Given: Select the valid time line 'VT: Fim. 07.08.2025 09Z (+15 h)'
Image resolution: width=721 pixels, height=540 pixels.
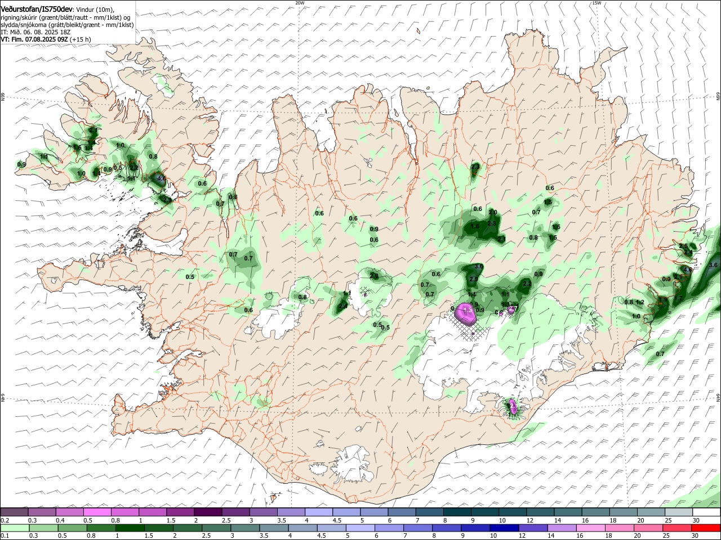Looking at the screenshot, I should pos(46,39).
